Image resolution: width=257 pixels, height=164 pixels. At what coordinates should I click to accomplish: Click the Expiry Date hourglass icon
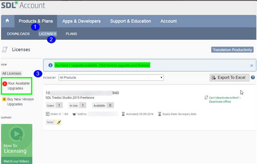[159, 114]
